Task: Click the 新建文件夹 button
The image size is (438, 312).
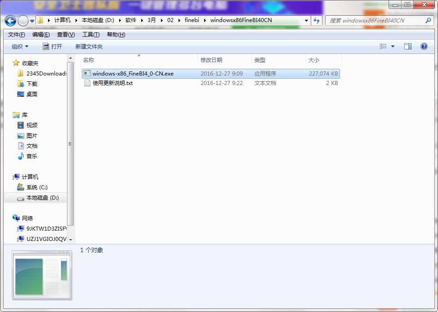Action: coord(89,46)
